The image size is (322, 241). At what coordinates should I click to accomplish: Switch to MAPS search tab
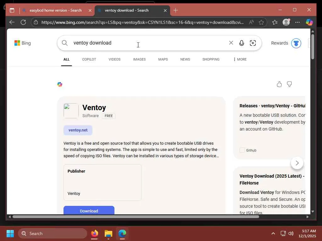(x=163, y=59)
